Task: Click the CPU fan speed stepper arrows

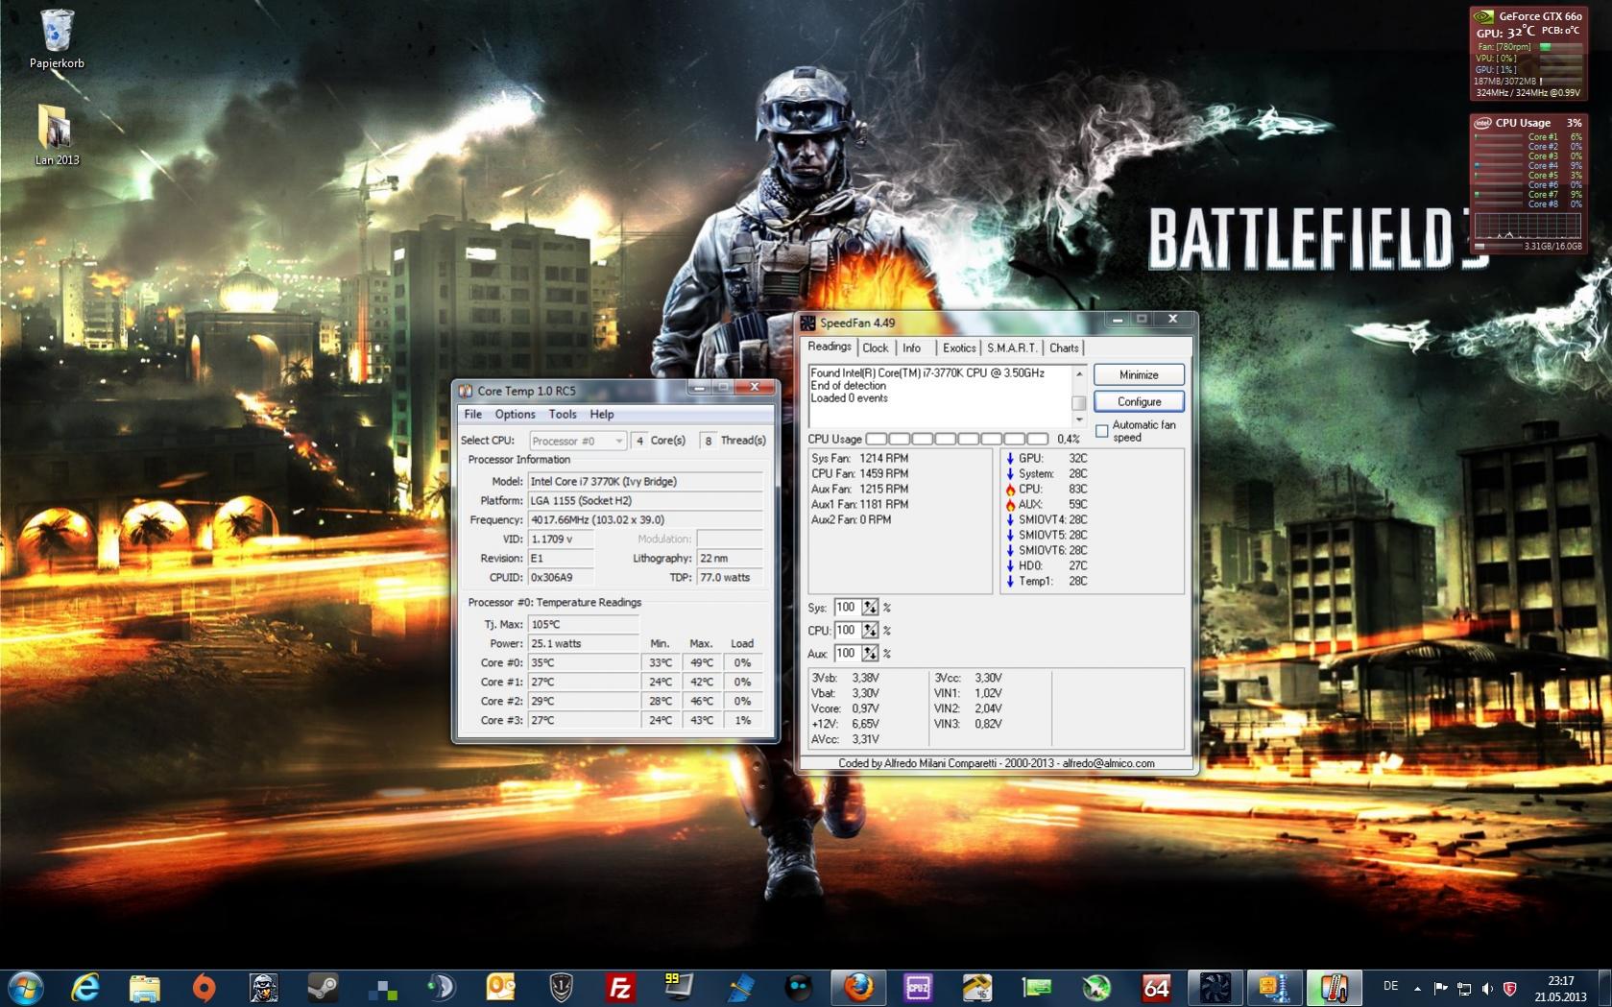Action: 870,631
